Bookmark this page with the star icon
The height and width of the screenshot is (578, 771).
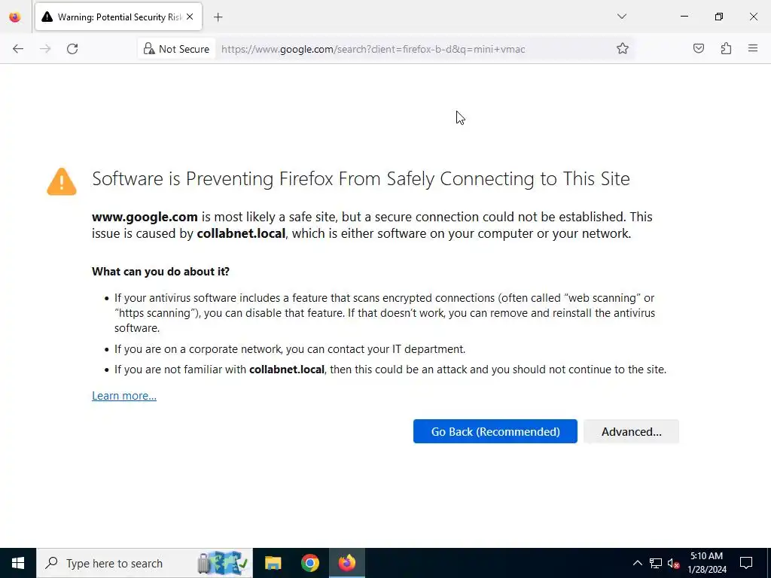pyautogui.click(x=623, y=49)
